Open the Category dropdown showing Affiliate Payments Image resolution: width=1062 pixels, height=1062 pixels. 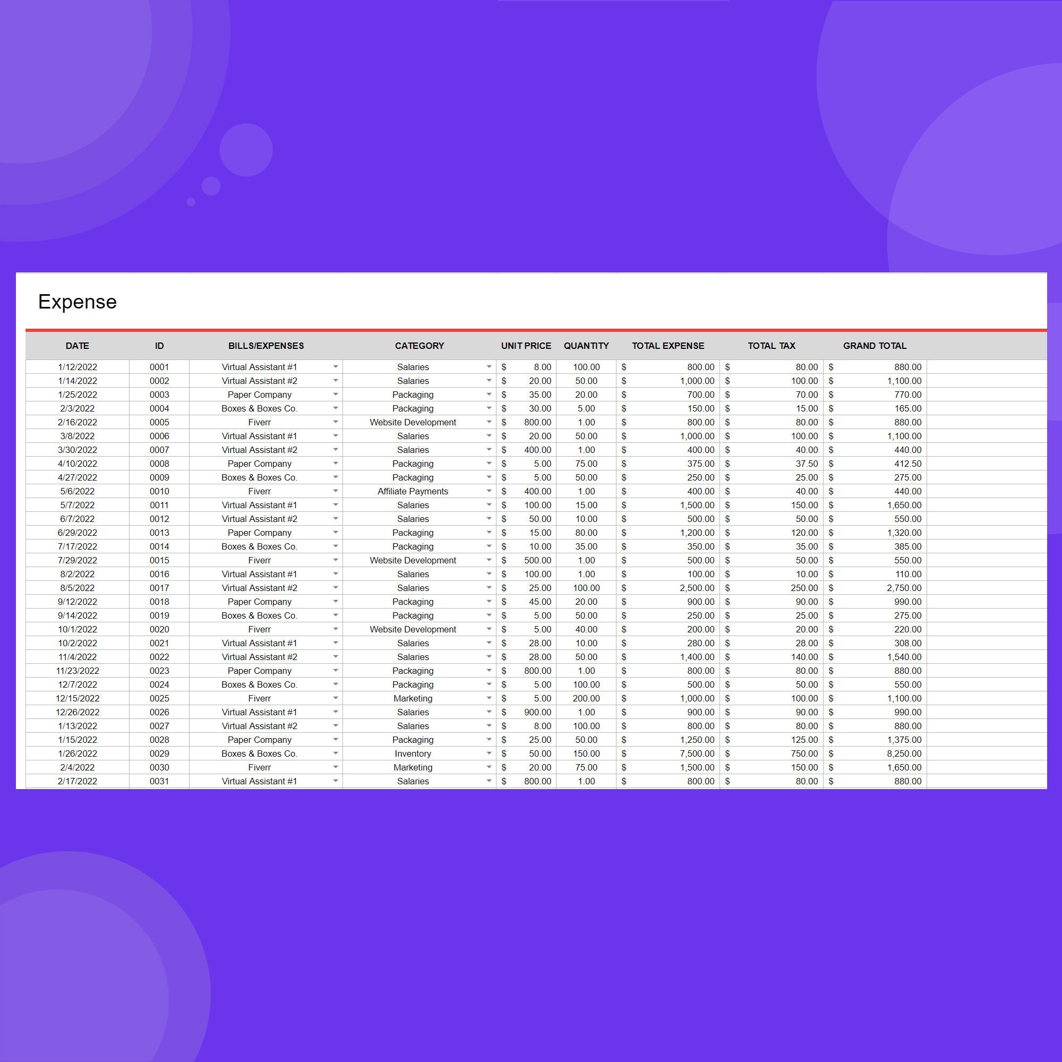489,491
